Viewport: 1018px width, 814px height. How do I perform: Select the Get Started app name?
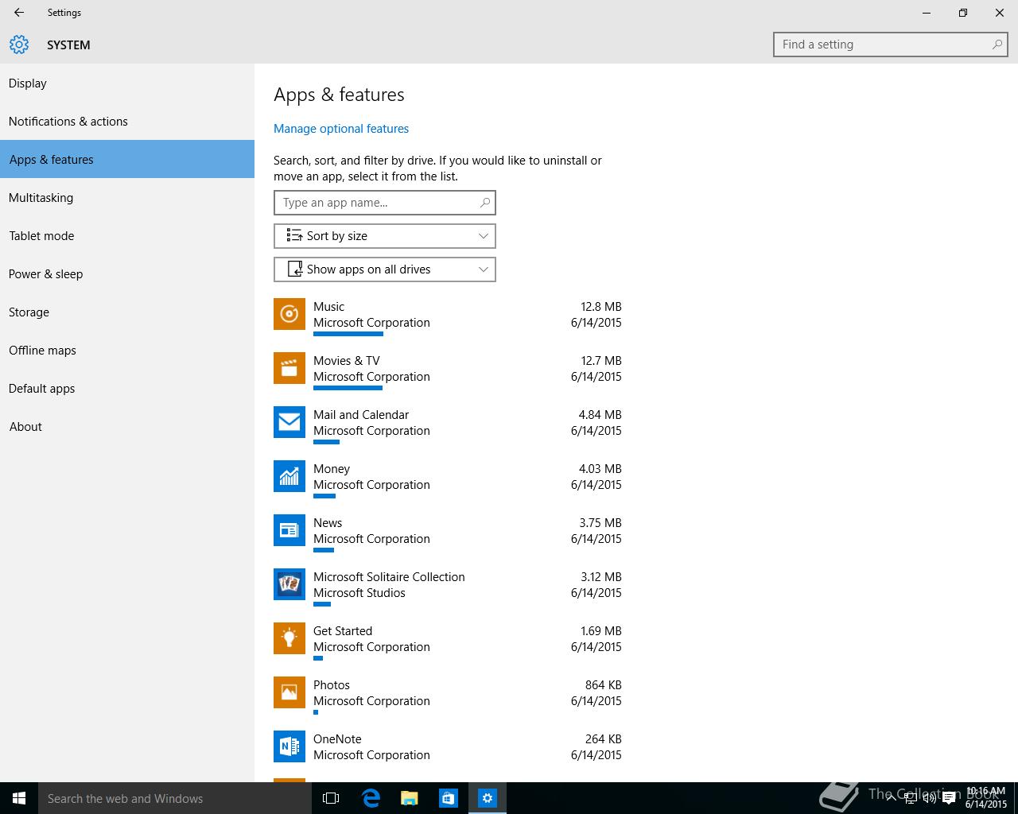(x=343, y=631)
